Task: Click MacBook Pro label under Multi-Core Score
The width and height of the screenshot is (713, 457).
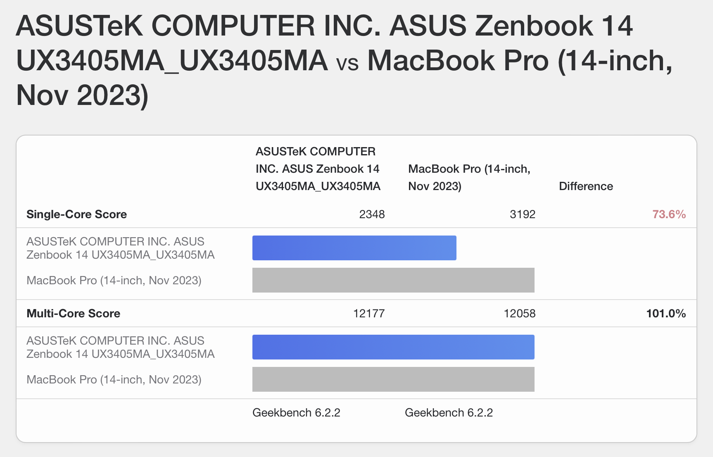Action: coord(114,379)
